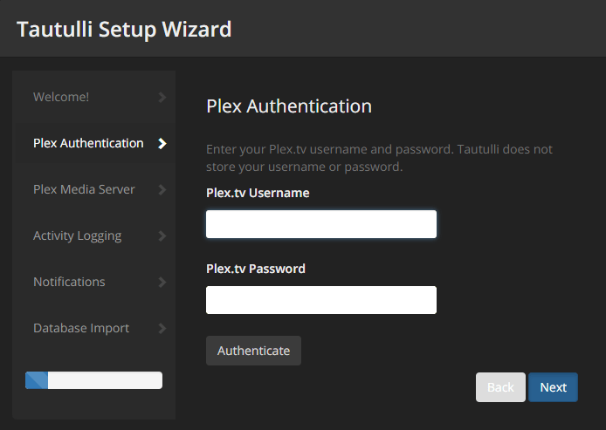Screen dimensions: 606x430
Task: Open the Notifications wizard step
Action: [69, 282]
